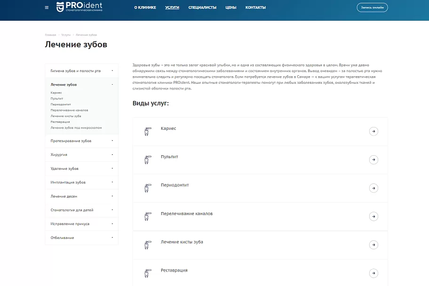Open the УСЛУГИ menu item
The image size is (429, 286).
172,8
